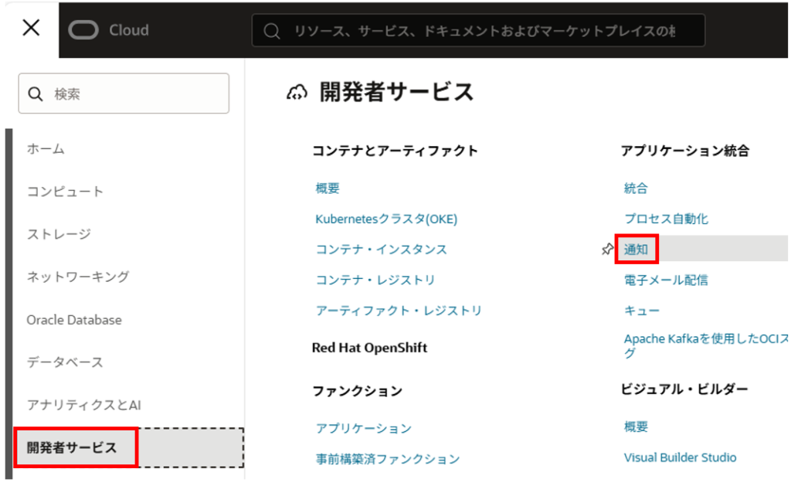Go to 通知 under アプリケーション統合
This screenshot has height=486, width=791.
(636, 250)
